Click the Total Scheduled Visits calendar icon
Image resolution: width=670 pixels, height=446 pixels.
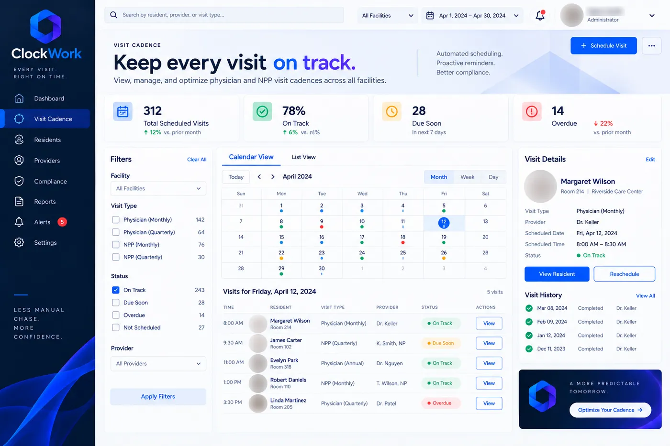123,111
